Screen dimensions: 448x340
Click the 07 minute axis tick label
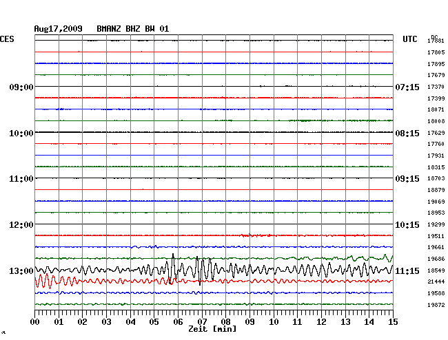(202, 322)
